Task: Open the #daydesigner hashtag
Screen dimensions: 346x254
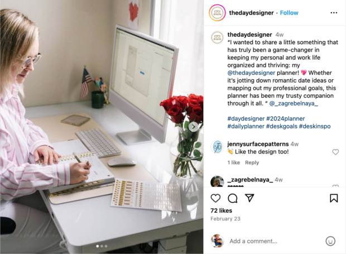Action: 246,119
